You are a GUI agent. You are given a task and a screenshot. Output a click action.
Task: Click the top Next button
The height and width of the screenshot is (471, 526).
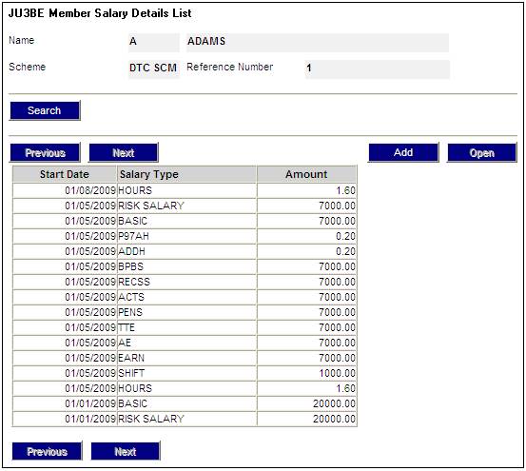(x=124, y=153)
